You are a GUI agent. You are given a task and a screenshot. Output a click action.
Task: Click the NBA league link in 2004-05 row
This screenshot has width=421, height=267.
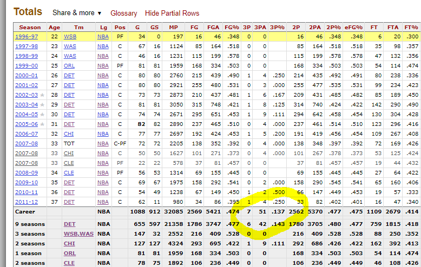pos(103,115)
